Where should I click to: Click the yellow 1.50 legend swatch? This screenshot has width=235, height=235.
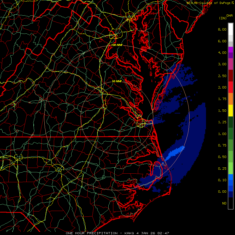click(231, 111)
